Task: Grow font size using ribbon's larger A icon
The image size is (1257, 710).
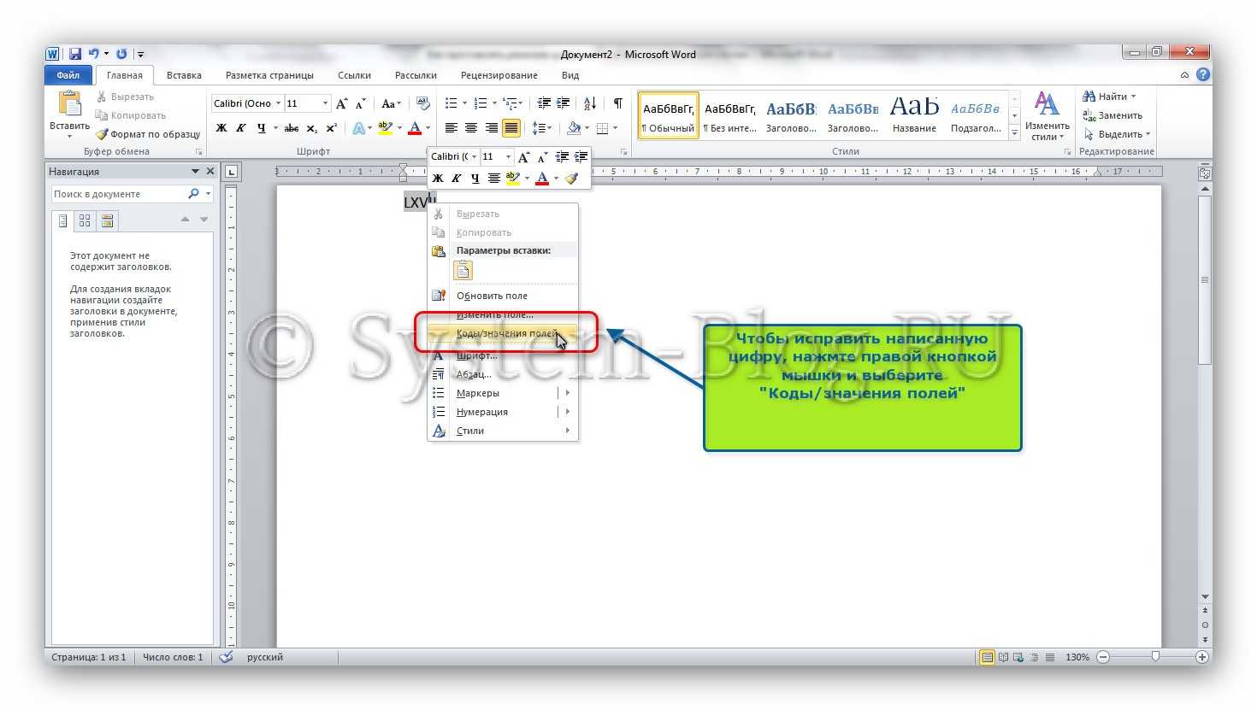Action: tap(342, 103)
